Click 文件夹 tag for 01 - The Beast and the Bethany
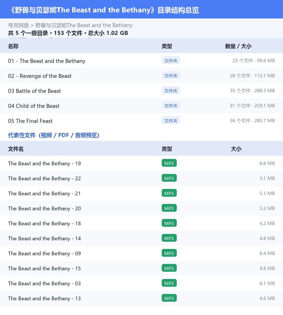Screen dimensions: 283x315 [x=171, y=61]
